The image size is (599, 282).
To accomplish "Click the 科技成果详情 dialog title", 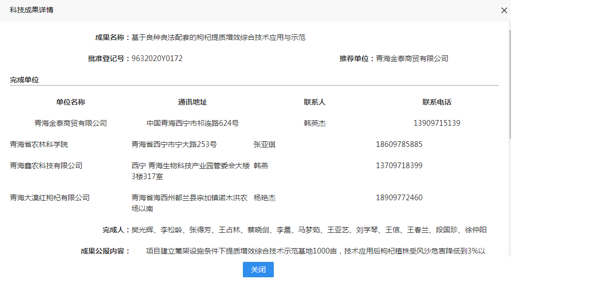I will (x=32, y=10).
